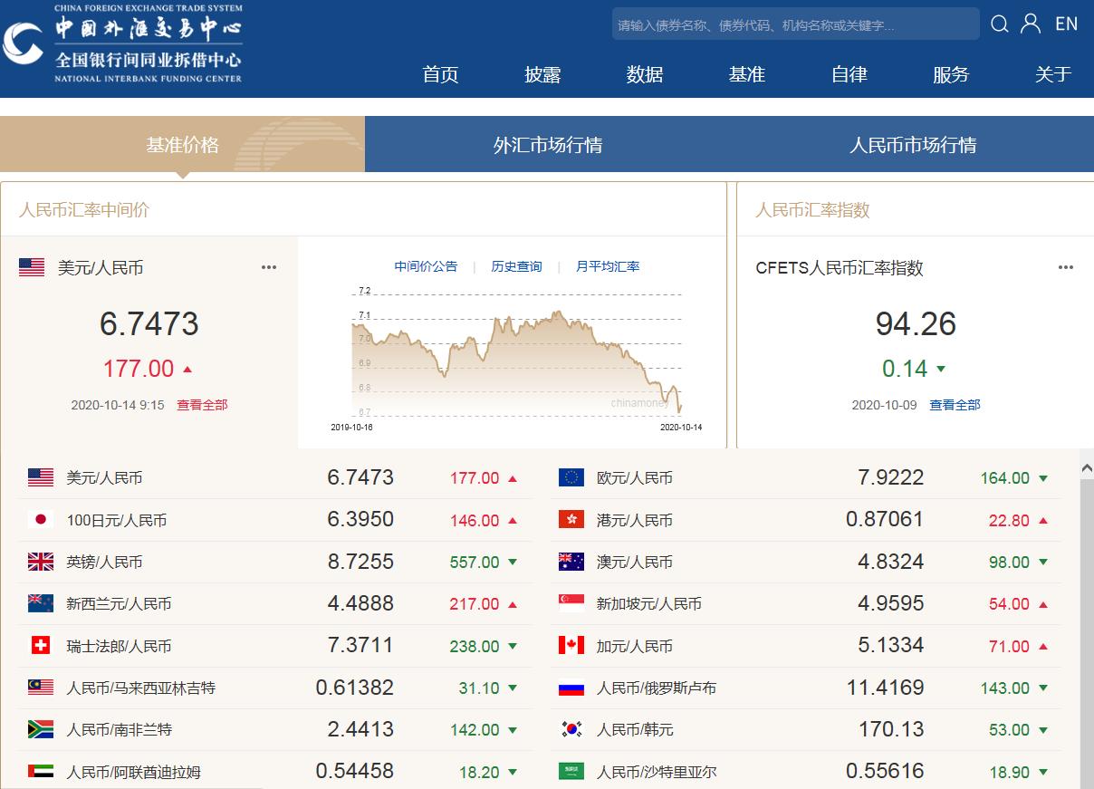Viewport: 1094px width, 789px height.
Task: Click the Euro flag icon
Action: pos(571,477)
